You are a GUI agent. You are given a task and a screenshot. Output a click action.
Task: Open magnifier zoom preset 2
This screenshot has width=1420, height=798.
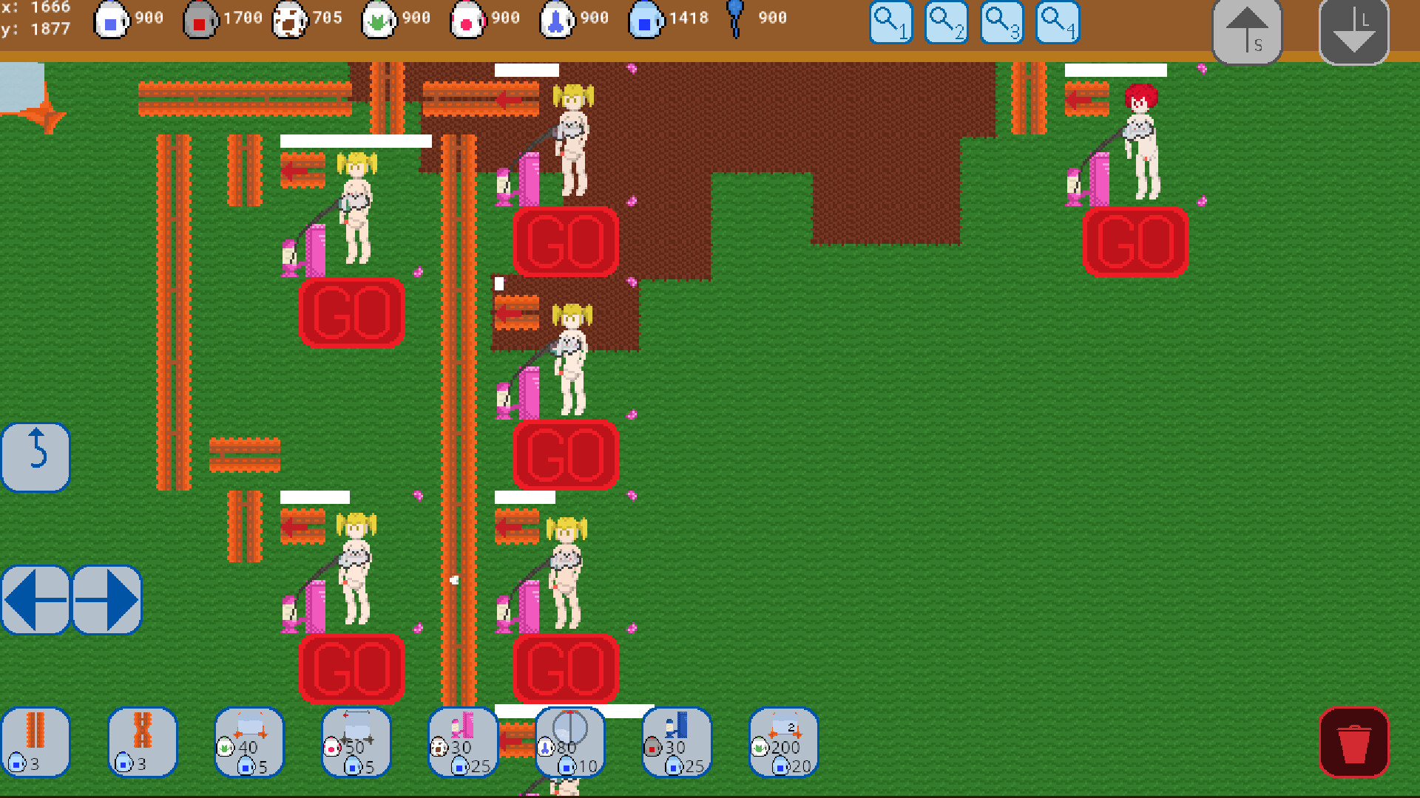946,21
